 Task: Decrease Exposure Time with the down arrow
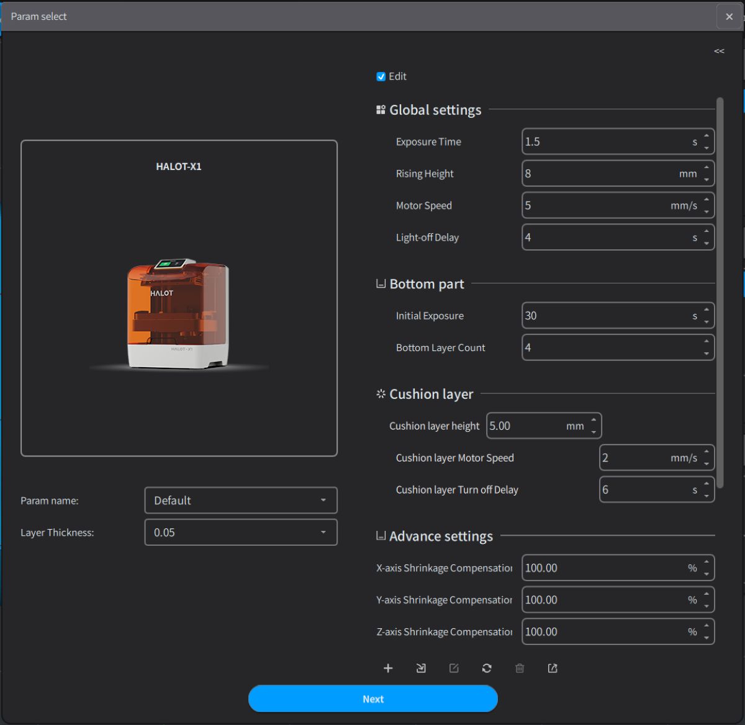pos(707,148)
